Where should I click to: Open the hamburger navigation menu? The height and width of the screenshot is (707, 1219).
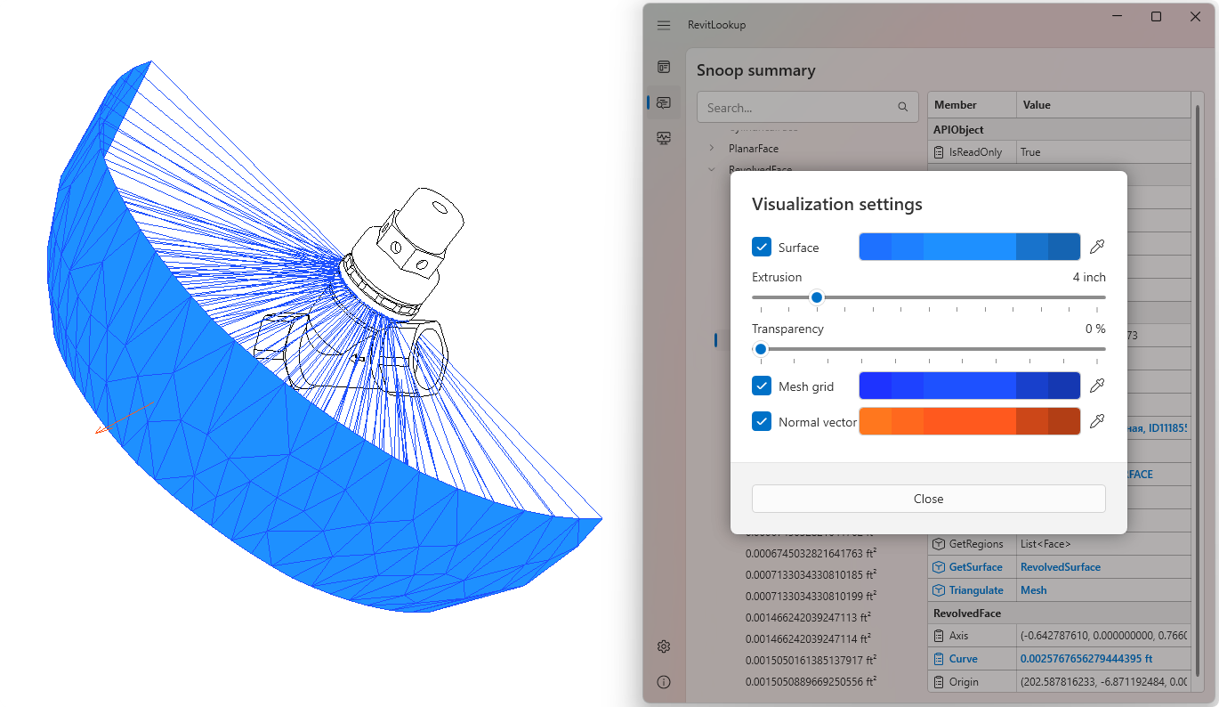tap(664, 25)
